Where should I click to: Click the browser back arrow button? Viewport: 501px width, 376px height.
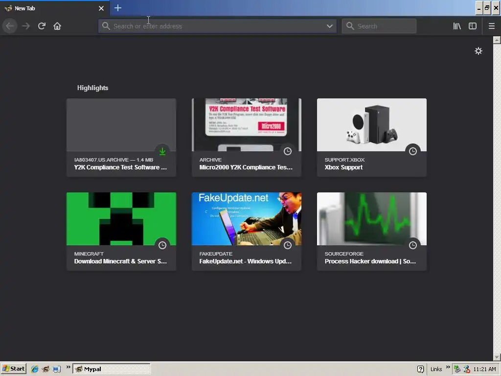(x=10, y=26)
